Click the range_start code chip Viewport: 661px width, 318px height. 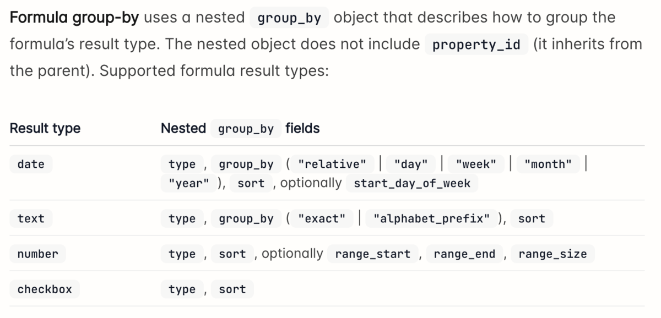(x=373, y=254)
